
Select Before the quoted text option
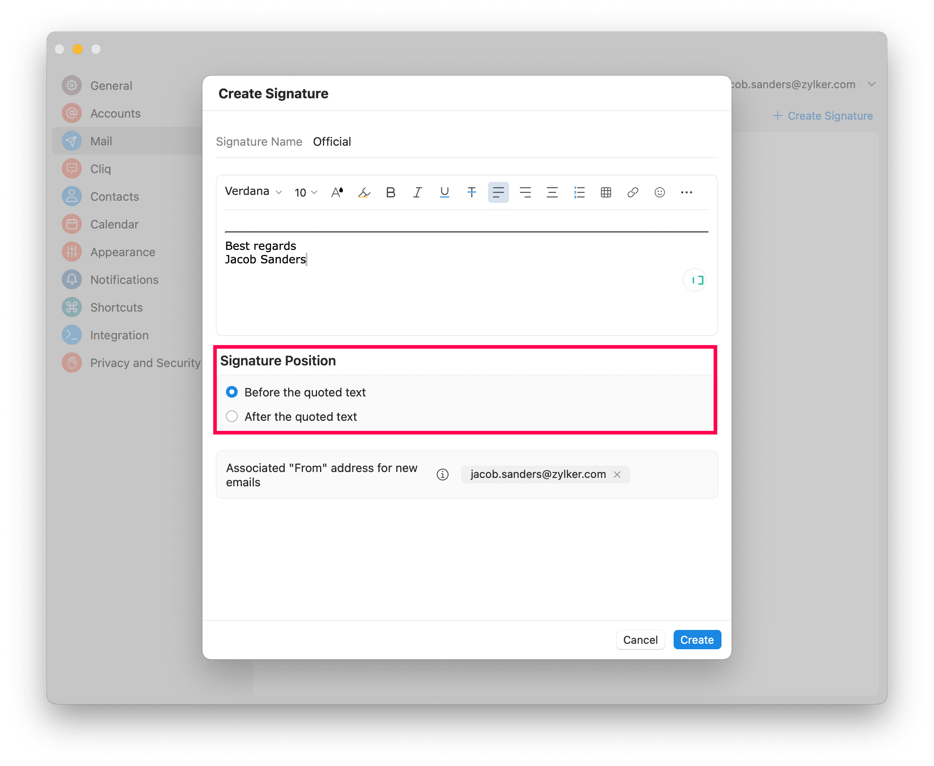coord(232,392)
